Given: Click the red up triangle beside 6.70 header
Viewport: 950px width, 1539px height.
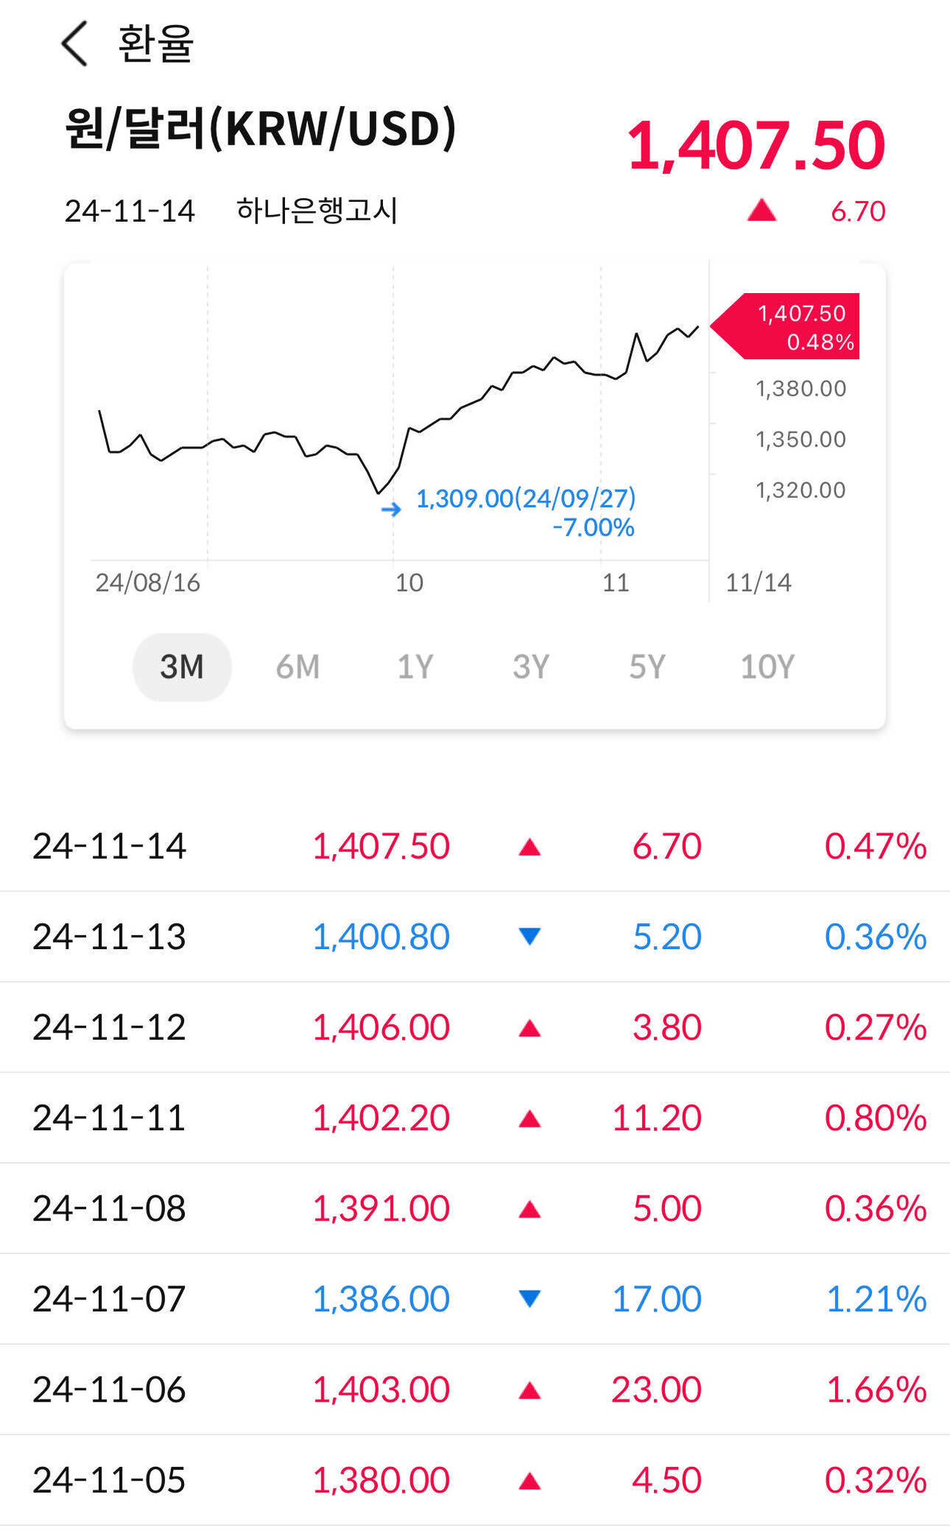Looking at the screenshot, I should (761, 211).
